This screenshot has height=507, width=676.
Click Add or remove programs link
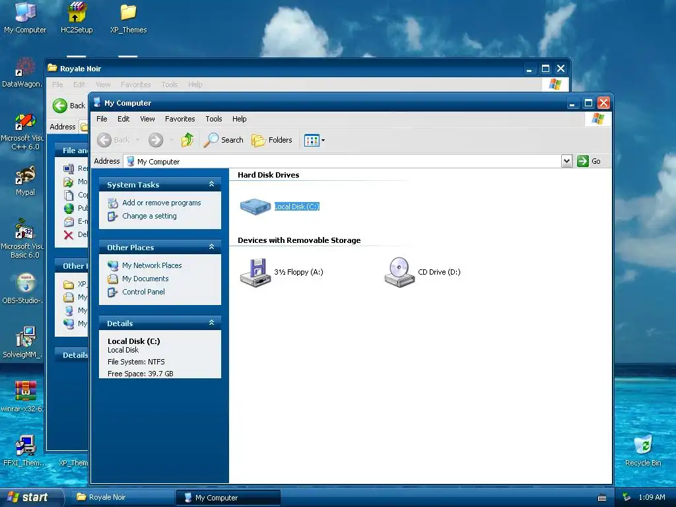coord(162,203)
